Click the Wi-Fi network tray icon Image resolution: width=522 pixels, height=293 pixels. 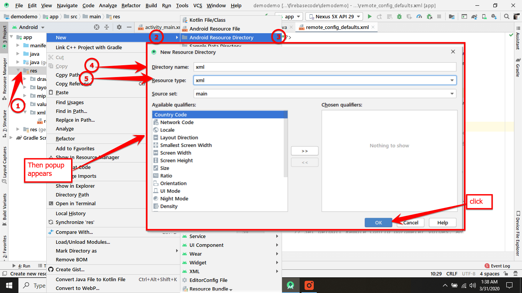[464, 285]
